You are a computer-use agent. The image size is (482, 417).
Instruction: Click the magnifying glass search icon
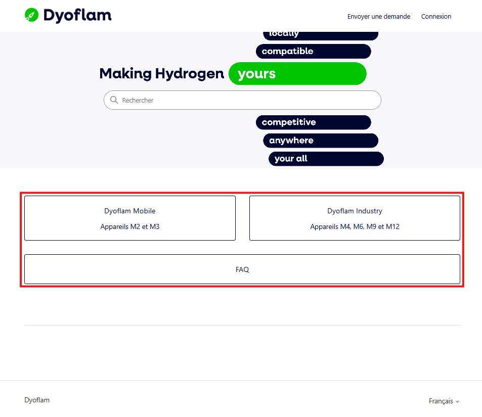(114, 100)
